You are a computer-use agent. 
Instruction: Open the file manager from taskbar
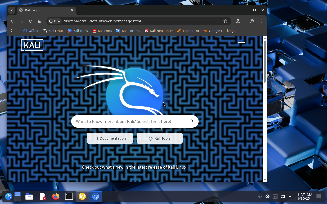tap(29, 196)
